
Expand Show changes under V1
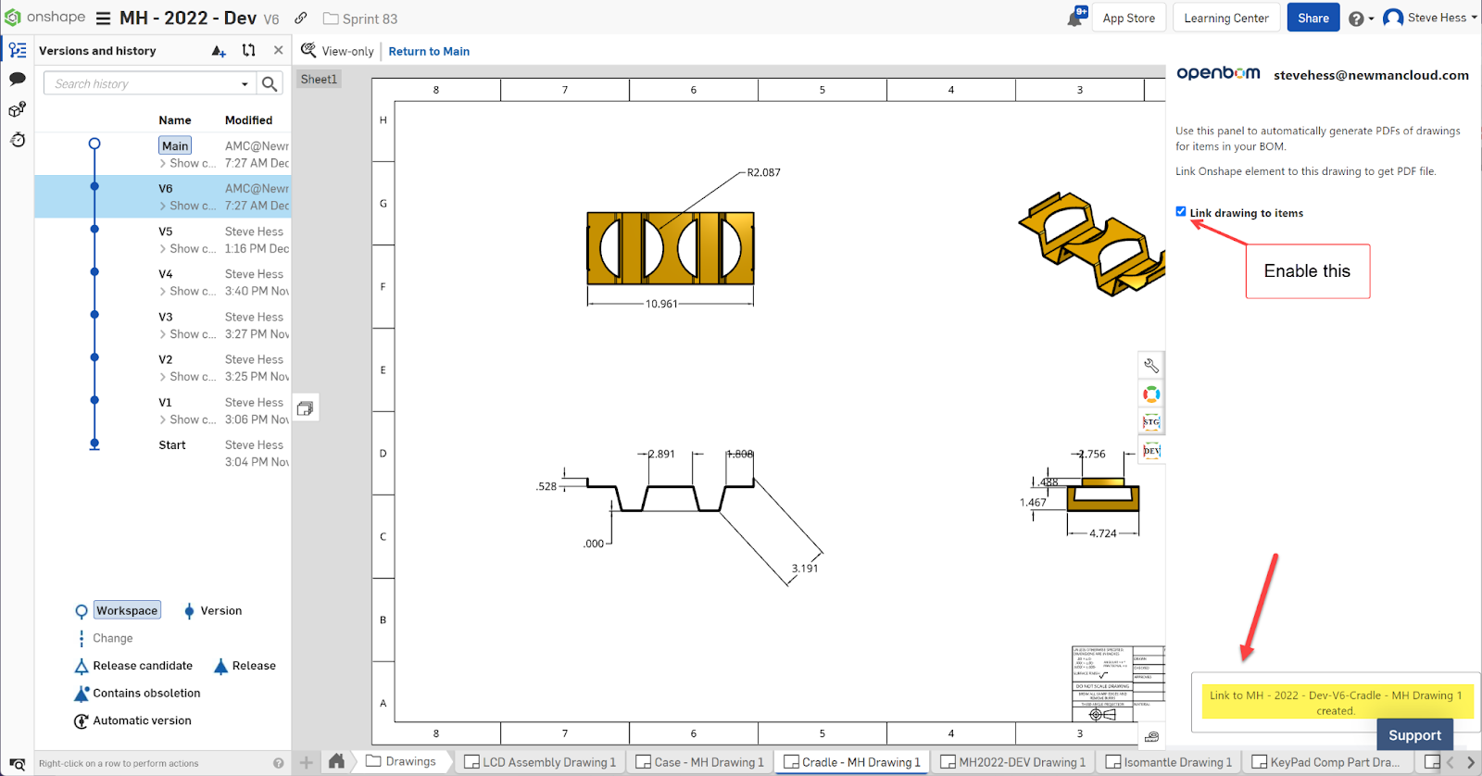pos(187,419)
